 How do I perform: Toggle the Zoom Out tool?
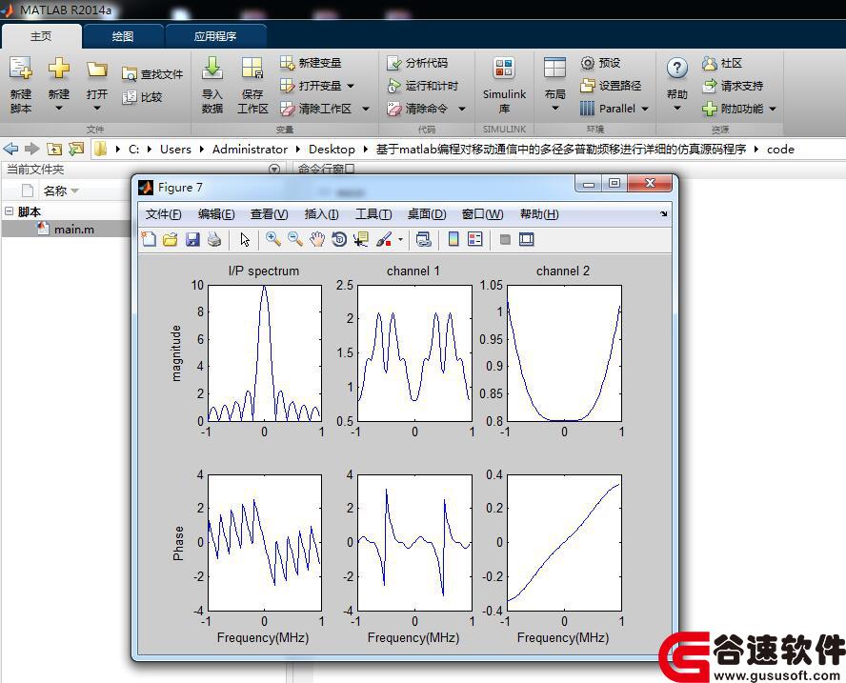295,239
